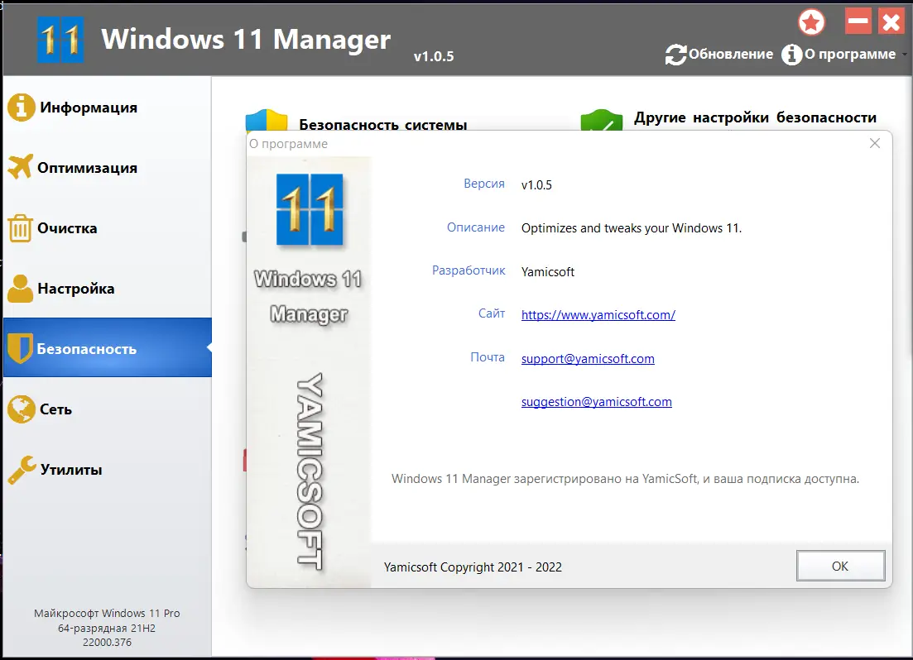Open the yamicsoft.com website link
The width and height of the screenshot is (913, 660).
click(x=597, y=315)
